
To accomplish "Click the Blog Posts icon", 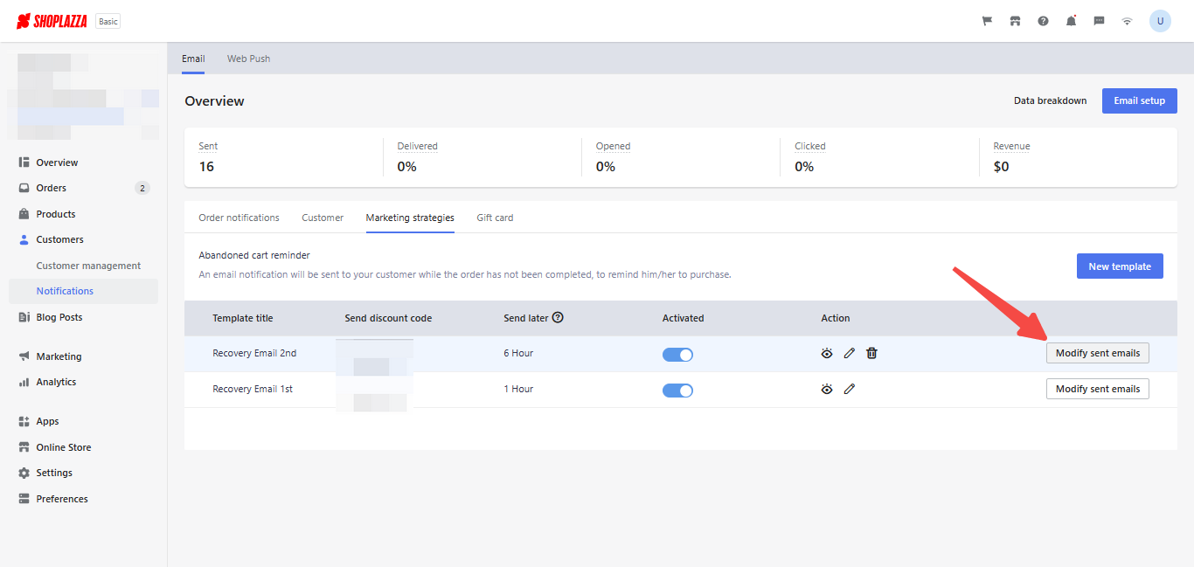I will (x=24, y=317).
